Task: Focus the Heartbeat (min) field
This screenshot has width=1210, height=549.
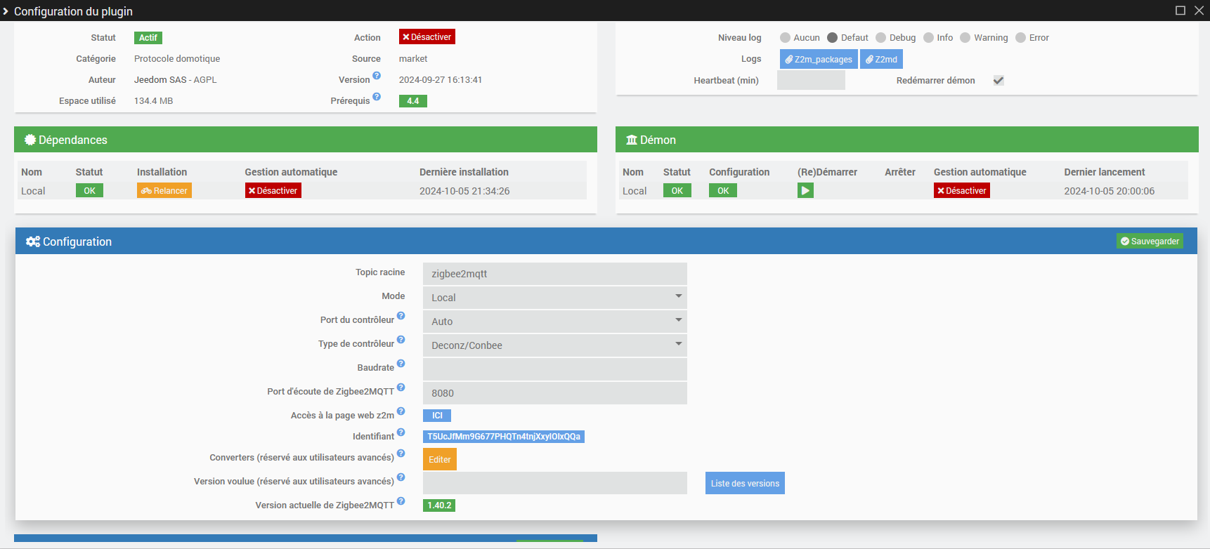Action: [x=811, y=80]
